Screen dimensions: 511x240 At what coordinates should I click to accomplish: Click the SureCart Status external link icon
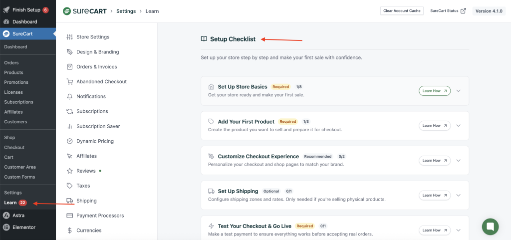point(463,11)
